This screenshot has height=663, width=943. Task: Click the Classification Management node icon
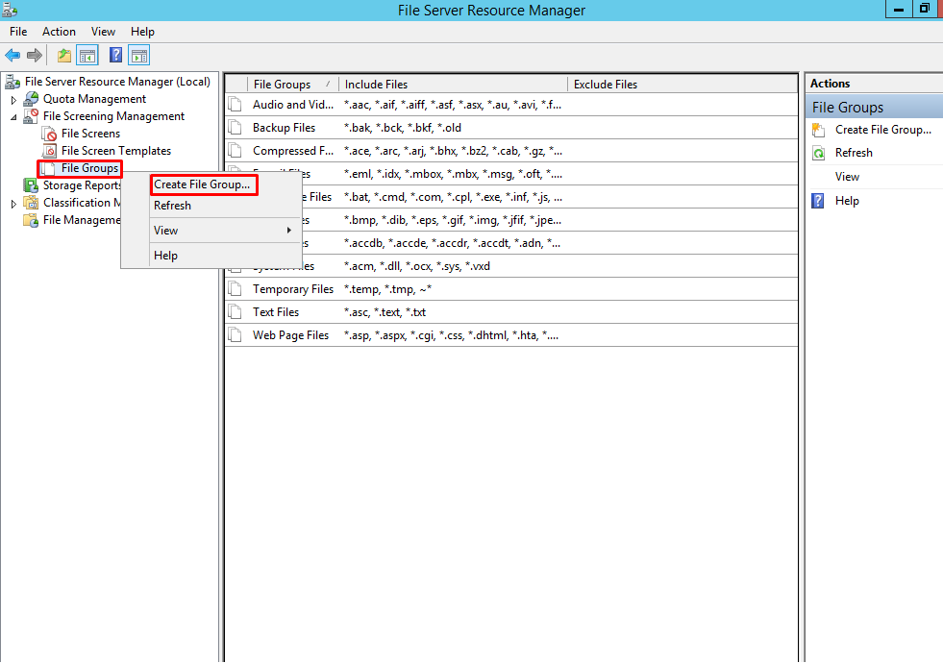[x=31, y=203]
